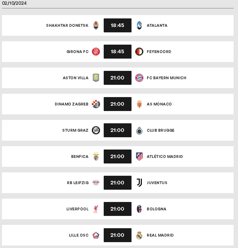Click the Shakhtar Donetsk club crest
The width and height of the screenshot is (238, 248).
pyautogui.click(x=96, y=25)
